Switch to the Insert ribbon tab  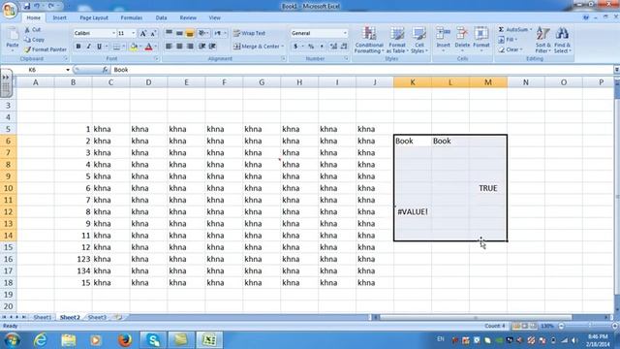tap(60, 17)
